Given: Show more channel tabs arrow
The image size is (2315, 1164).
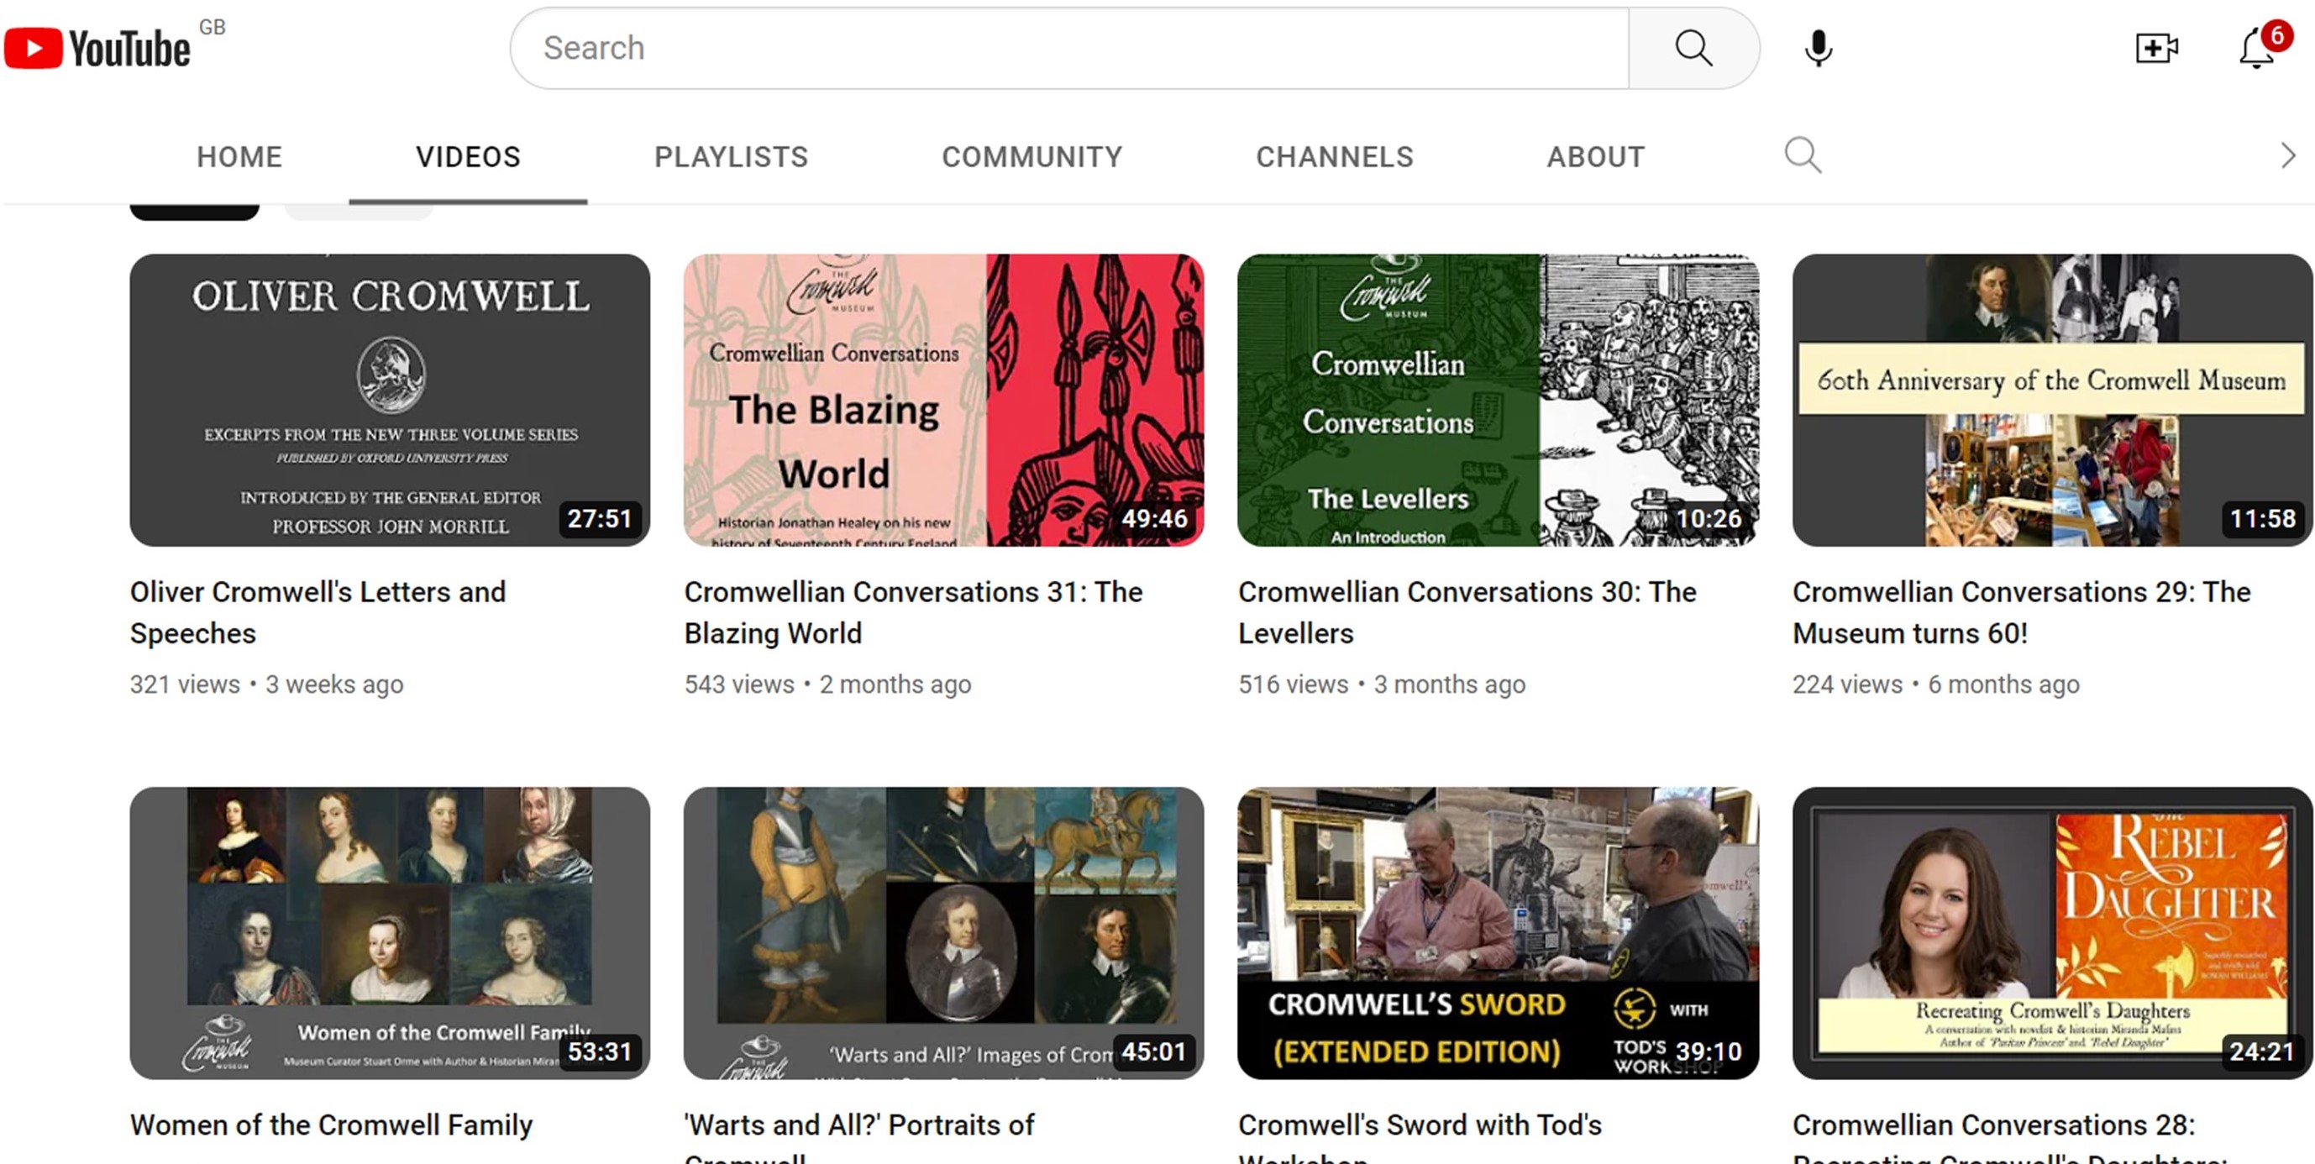Looking at the screenshot, I should pyautogui.click(x=2288, y=155).
